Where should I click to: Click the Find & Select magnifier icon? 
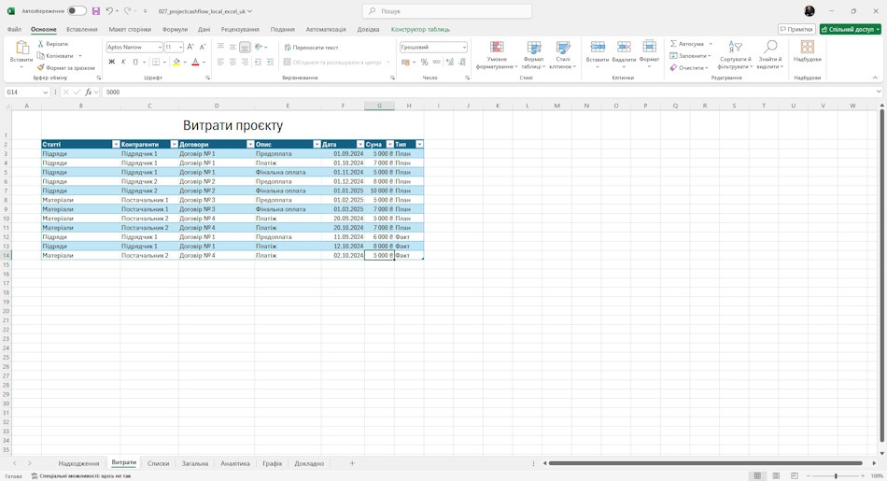[770, 47]
